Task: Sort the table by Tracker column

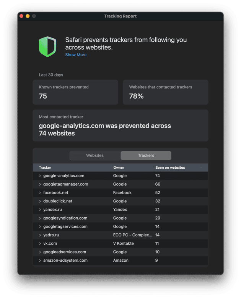Action: pos(45,168)
